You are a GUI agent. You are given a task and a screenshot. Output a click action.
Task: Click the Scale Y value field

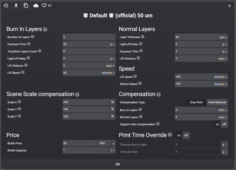(86, 109)
